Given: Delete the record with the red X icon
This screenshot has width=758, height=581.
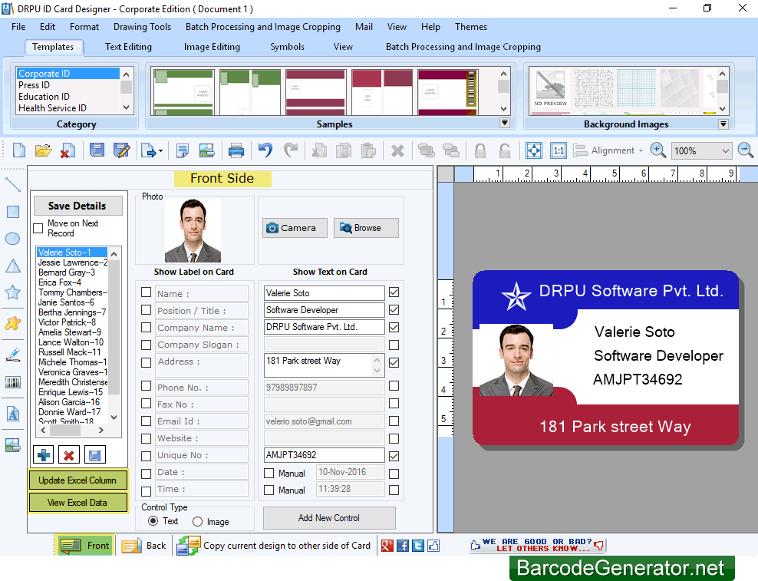Looking at the screenshot, I should (69, 454).
